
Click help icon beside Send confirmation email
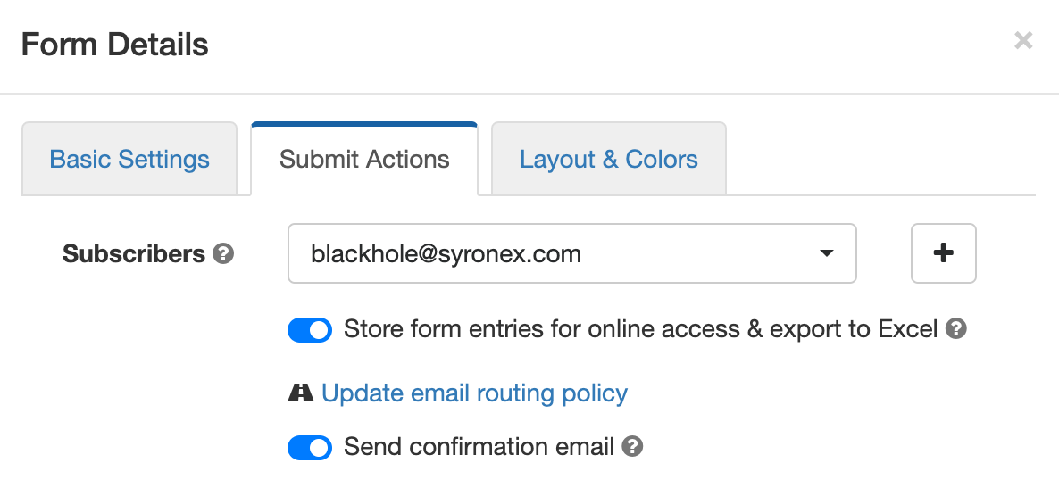coord(632,447)
